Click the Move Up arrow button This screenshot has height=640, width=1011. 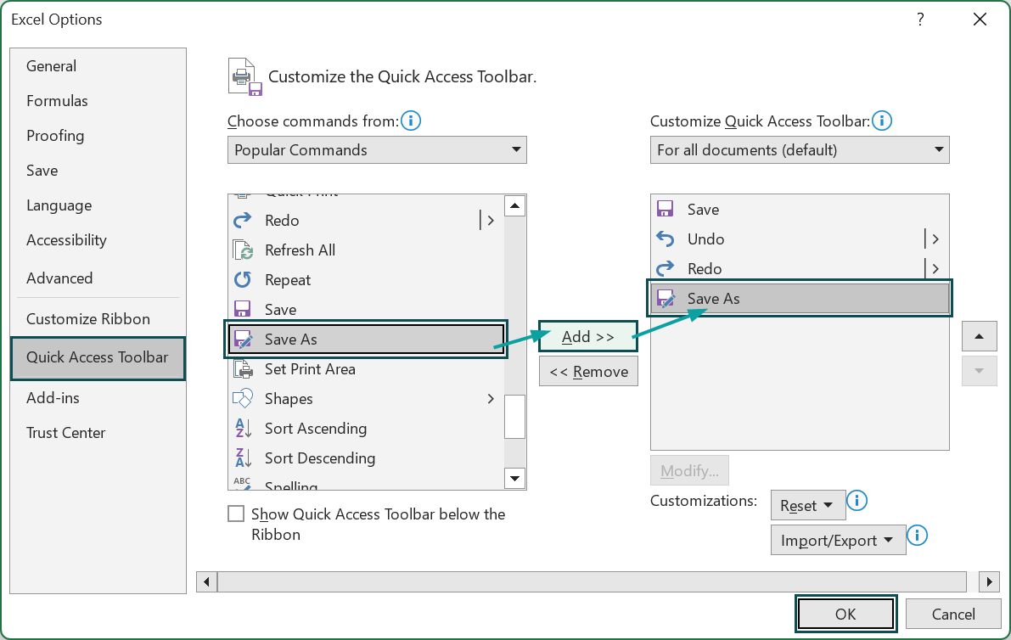980,336
